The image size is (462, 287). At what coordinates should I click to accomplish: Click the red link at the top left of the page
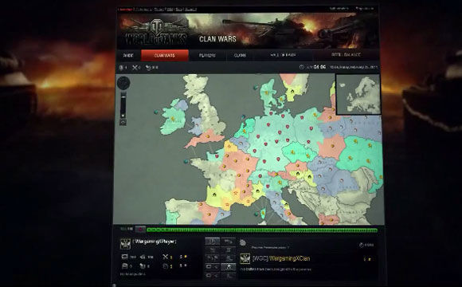(x=126, y=10)
